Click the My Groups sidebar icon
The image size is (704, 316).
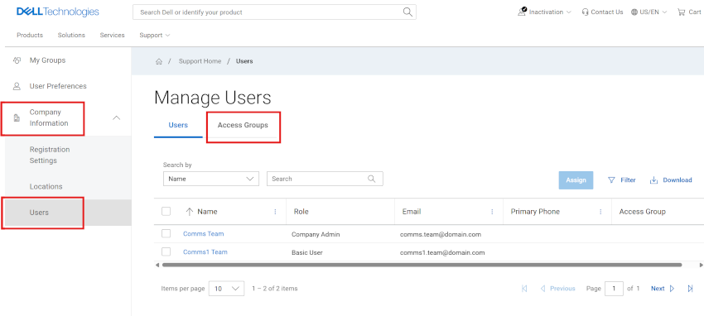(17, 60)
